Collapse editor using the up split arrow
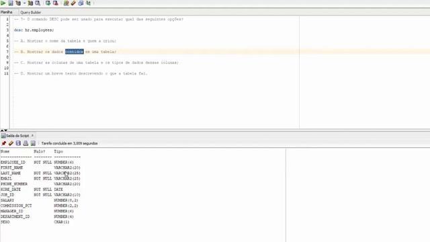 (x=2, y=130)
